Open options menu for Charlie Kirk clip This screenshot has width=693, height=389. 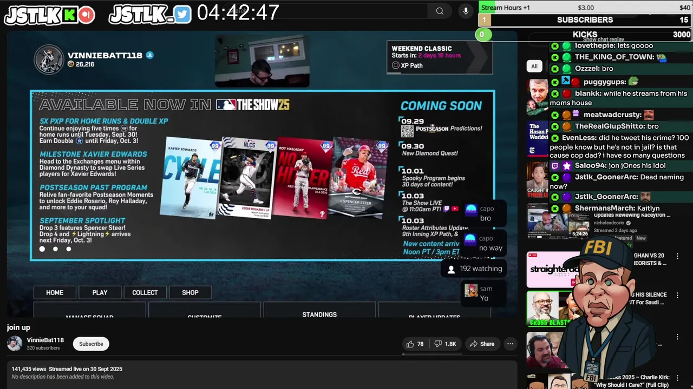coord(677,378)
